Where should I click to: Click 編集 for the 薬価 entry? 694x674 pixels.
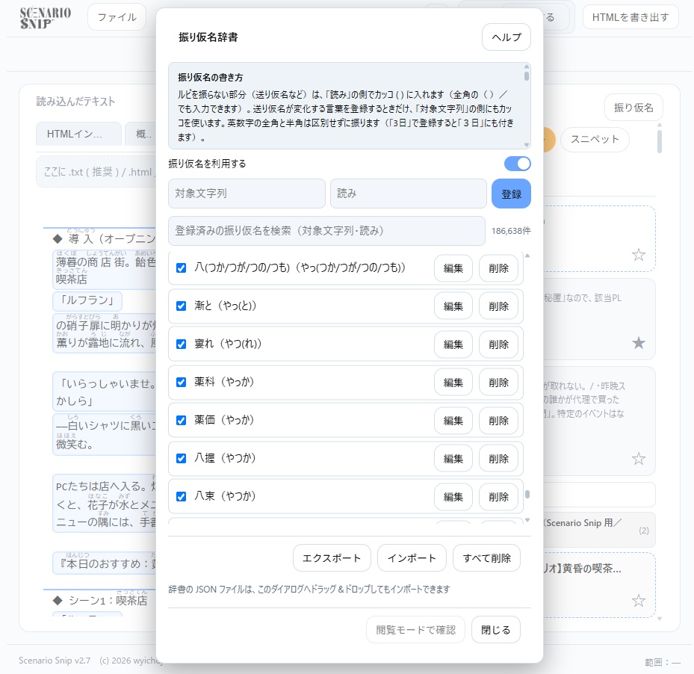453,421
